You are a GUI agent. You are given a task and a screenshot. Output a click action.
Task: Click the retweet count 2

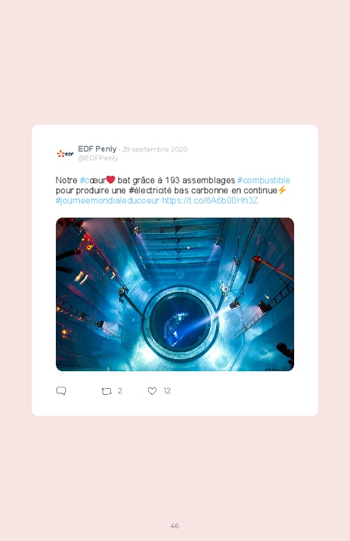pos(120,391)
